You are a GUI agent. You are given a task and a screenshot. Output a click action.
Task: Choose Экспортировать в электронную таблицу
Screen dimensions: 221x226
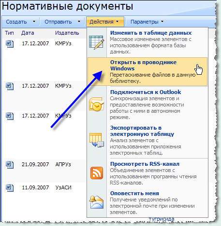(147, 140)
